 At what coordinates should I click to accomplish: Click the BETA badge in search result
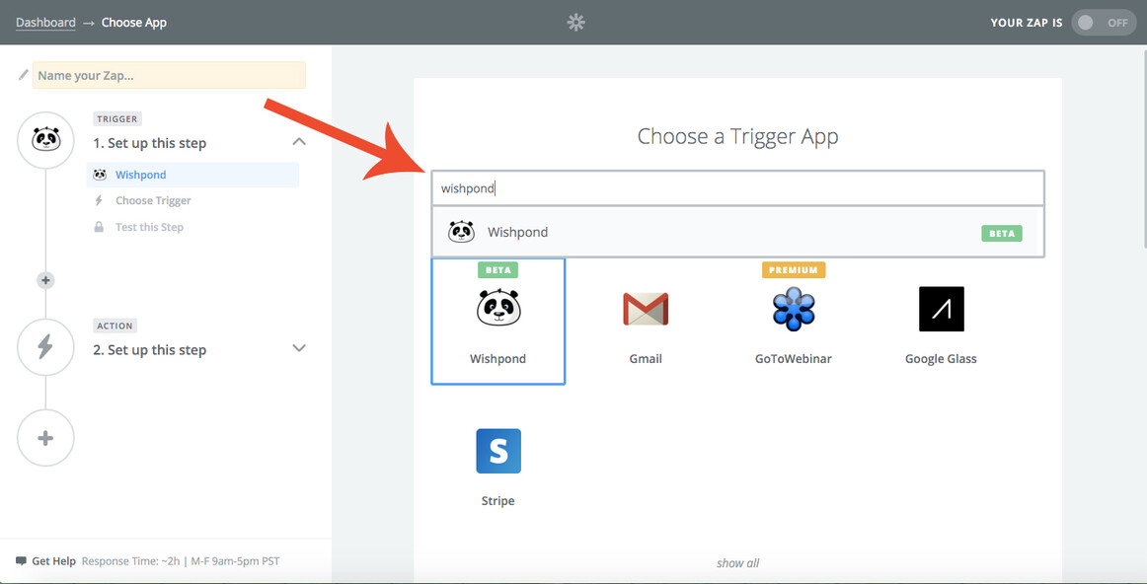pos(1002,233)
